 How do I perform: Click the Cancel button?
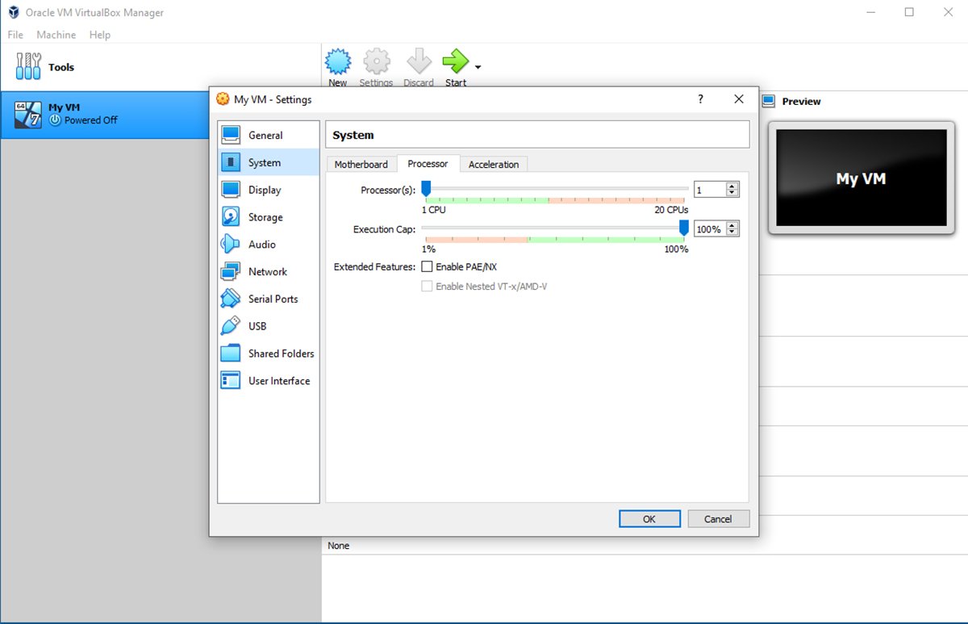(x=717, y=519)
